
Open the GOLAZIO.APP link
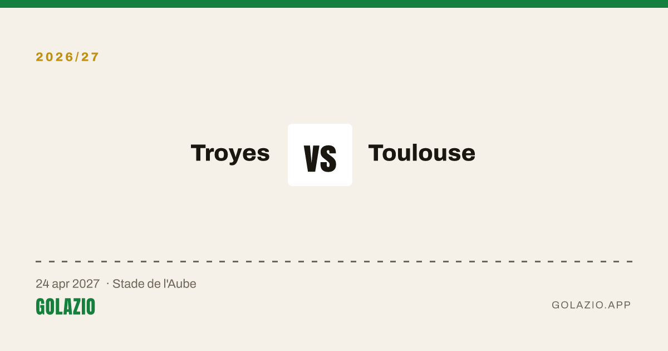[591, 305]
